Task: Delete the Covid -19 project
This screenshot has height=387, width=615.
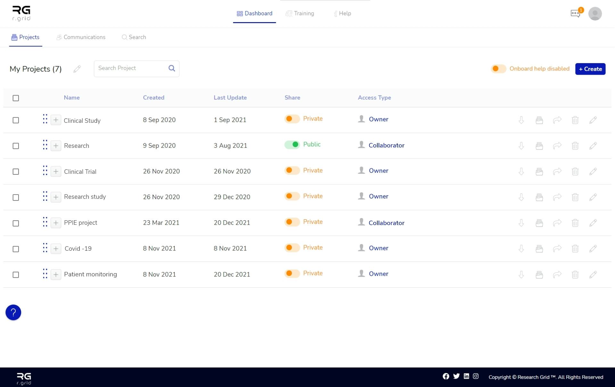Action: 575,248
